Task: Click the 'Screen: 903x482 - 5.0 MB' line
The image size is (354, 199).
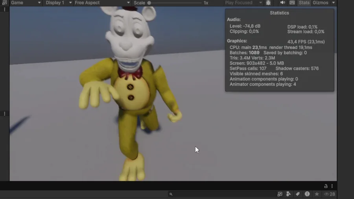Action: [257, 63]
